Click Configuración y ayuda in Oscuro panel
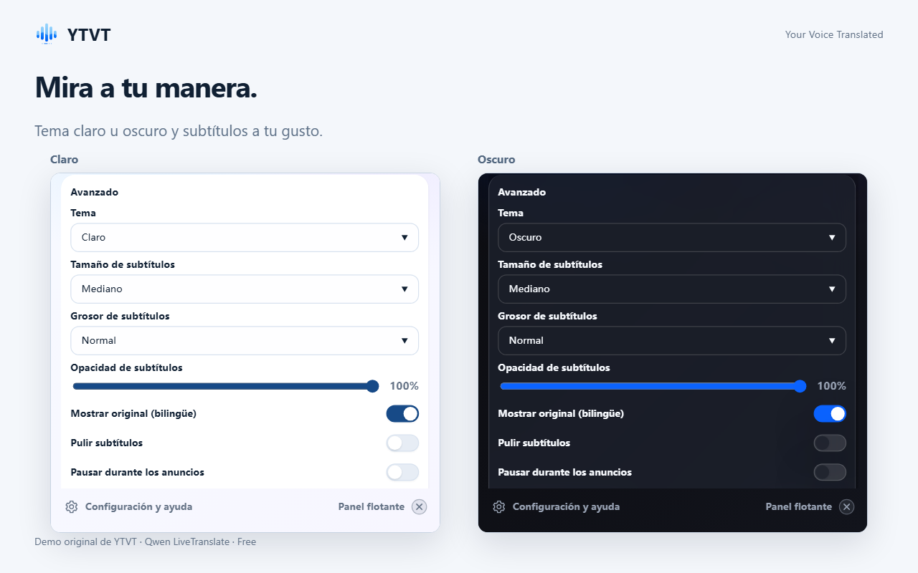This screenshot has height=573, width=918. (566, 506)
